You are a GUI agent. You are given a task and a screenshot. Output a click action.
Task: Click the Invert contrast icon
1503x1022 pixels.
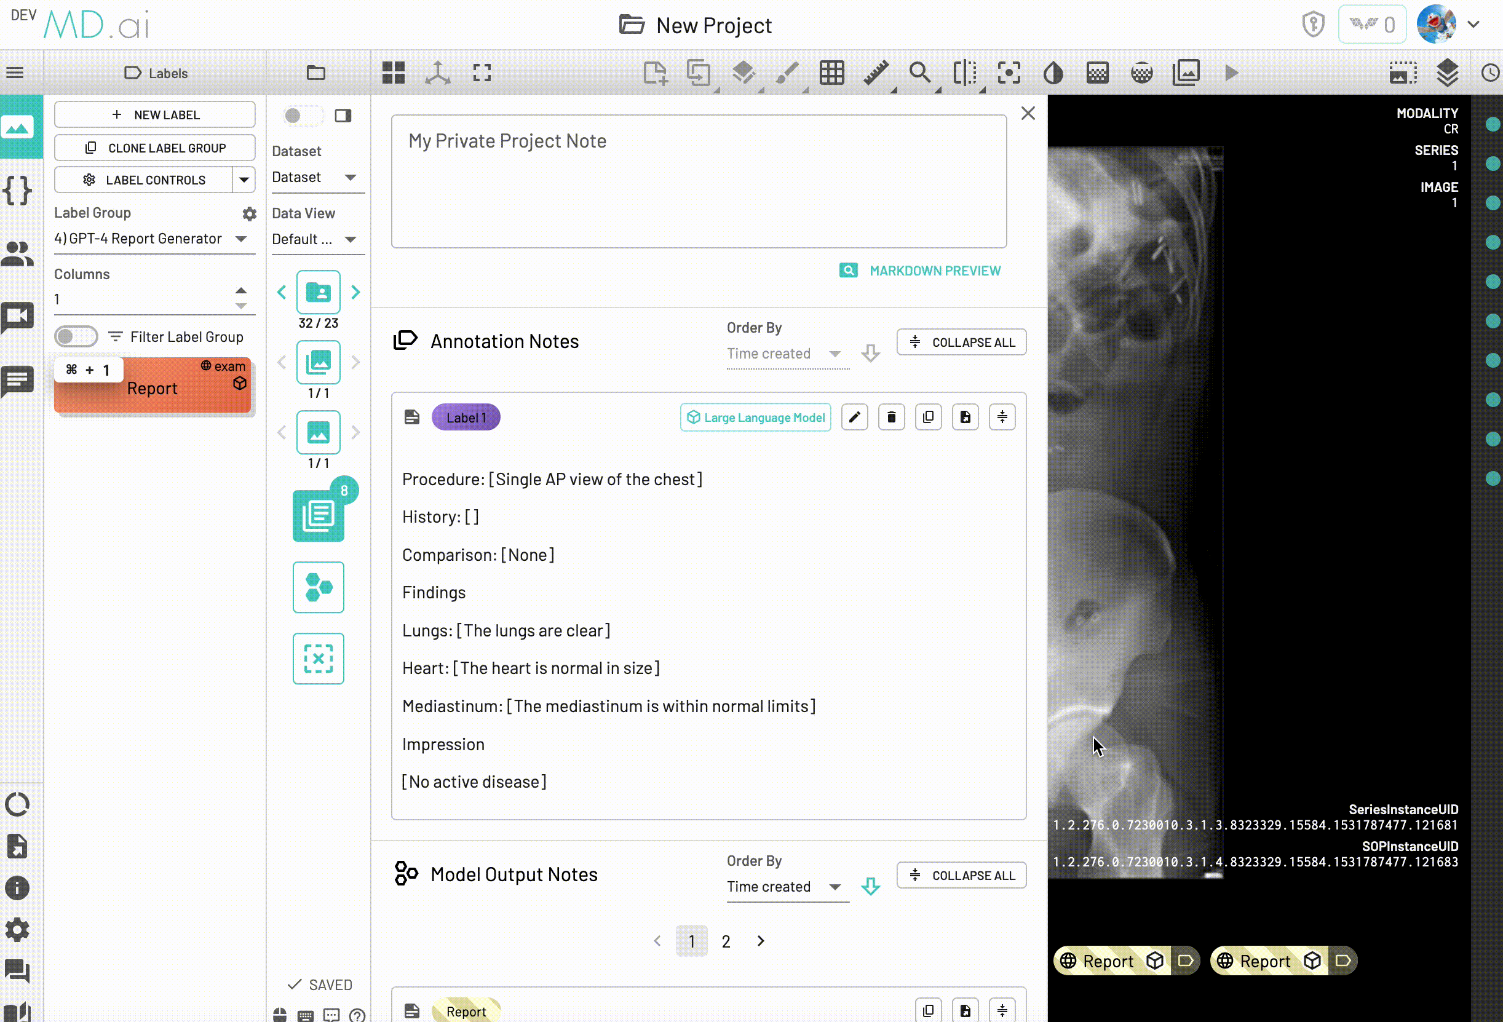point(1053,73)
